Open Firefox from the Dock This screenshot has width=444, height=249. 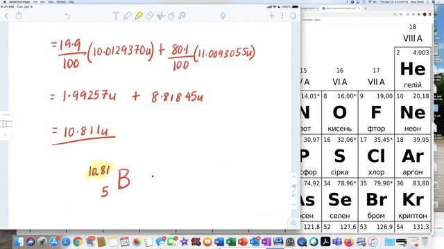point(349,241)
